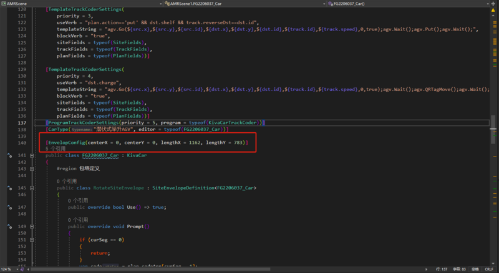Click the CRLF line ending indicator
Image resolution: width=499 pixels, height=273 pixels.
point(488,269)
